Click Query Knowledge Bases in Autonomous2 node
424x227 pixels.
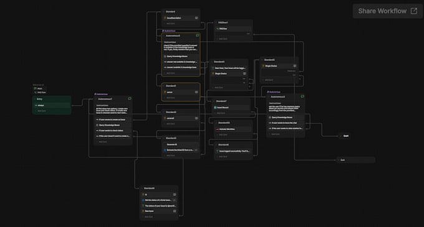pos(181,57)
